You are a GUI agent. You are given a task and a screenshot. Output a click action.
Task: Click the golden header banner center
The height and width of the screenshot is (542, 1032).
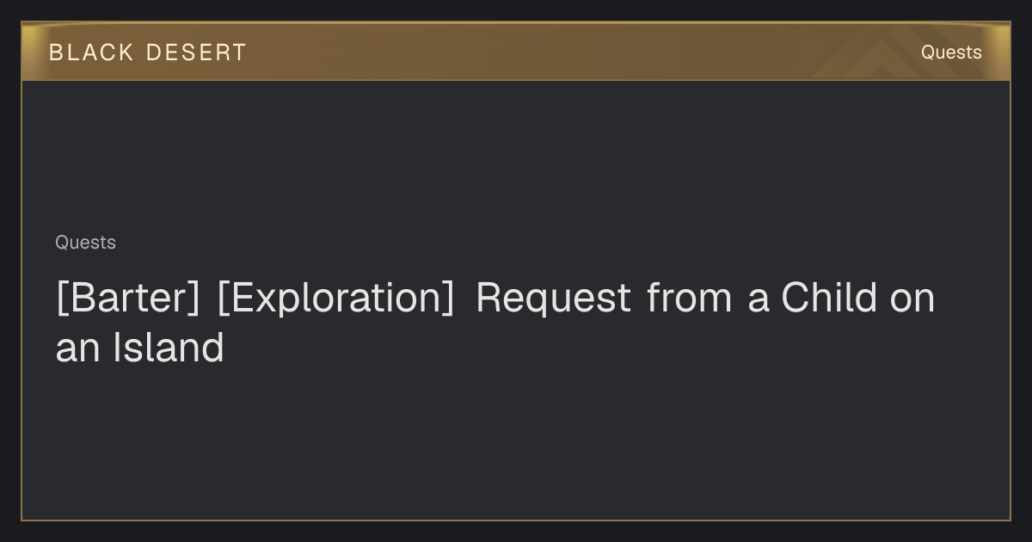[x=516, y=52]
